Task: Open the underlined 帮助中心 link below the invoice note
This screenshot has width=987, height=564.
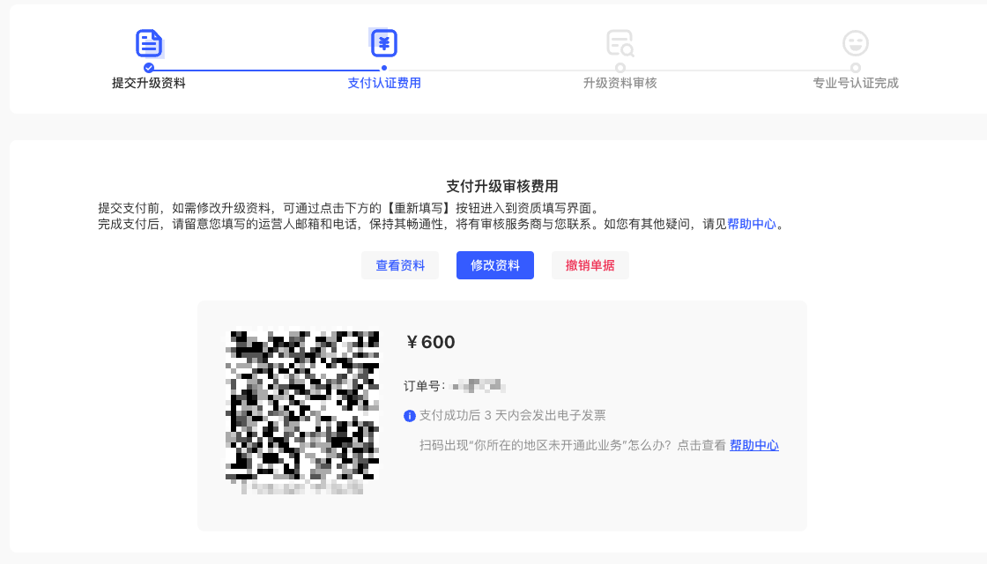Action: pos(754,446)
